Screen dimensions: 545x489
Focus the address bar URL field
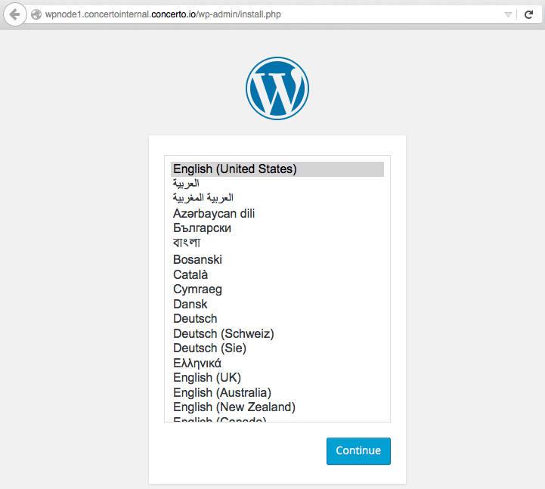[271, 14]
